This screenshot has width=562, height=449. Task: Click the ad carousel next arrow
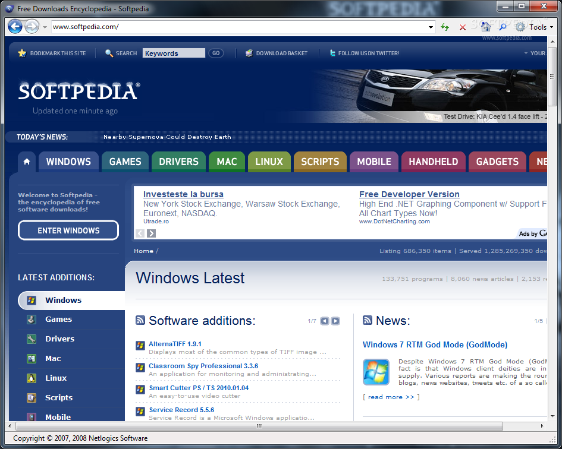(x=151, y=233)
